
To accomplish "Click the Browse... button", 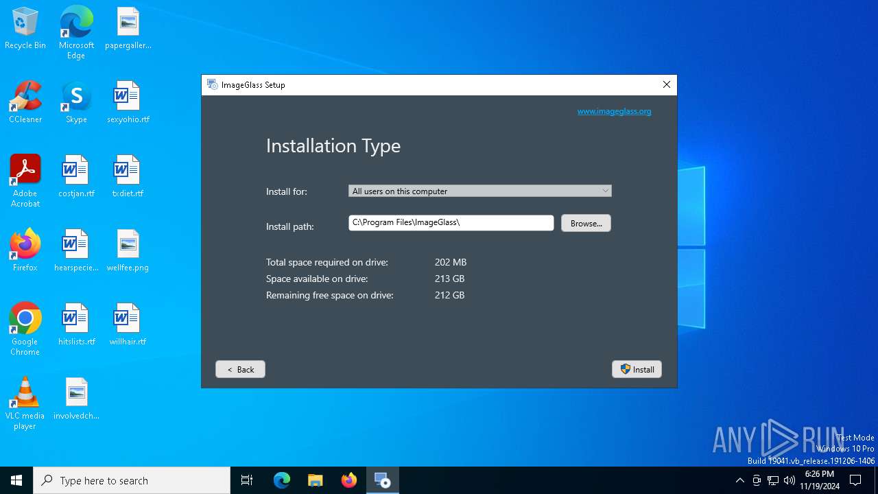I will click(586, 223).
